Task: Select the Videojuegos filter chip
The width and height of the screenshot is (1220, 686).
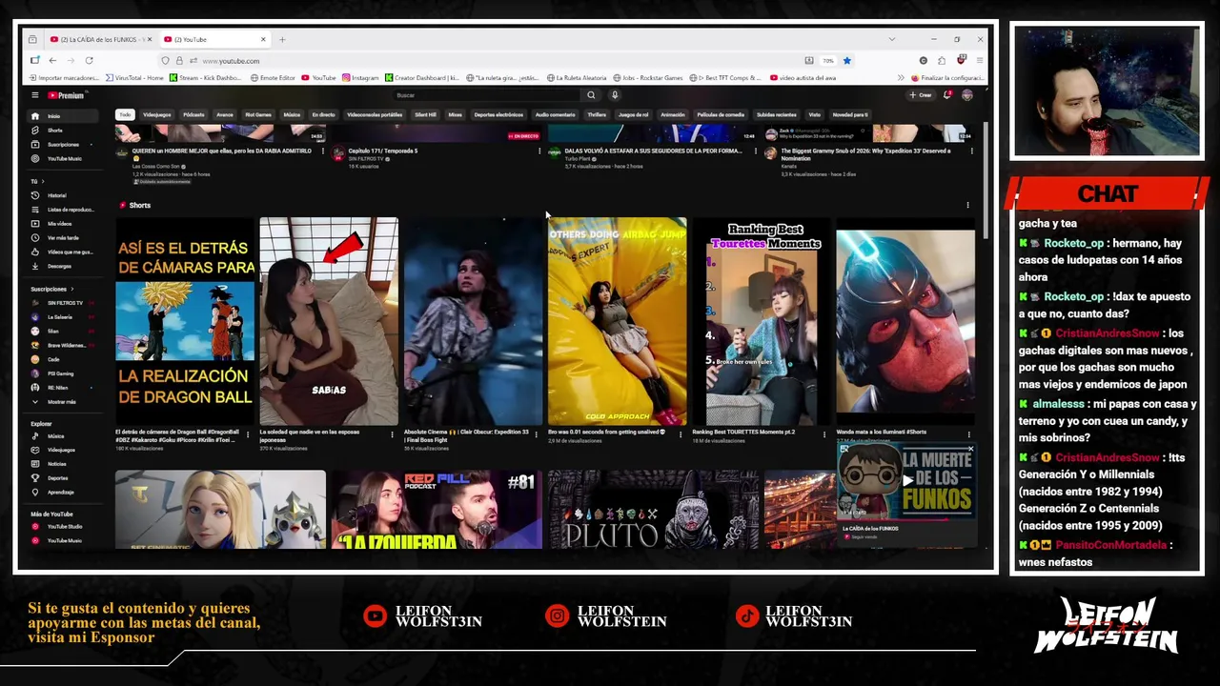Action: click(x=157, y=114)
